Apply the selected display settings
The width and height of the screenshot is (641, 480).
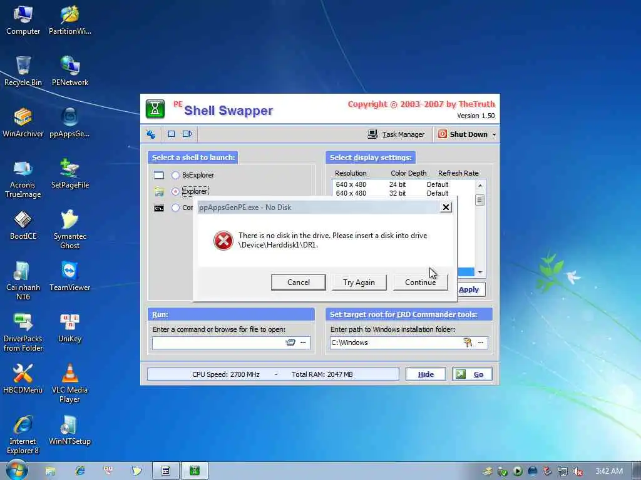coord(469,289)
